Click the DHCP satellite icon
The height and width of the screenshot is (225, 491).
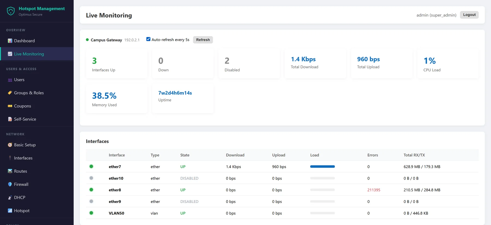pyautogui.click(x=10, y=198)
